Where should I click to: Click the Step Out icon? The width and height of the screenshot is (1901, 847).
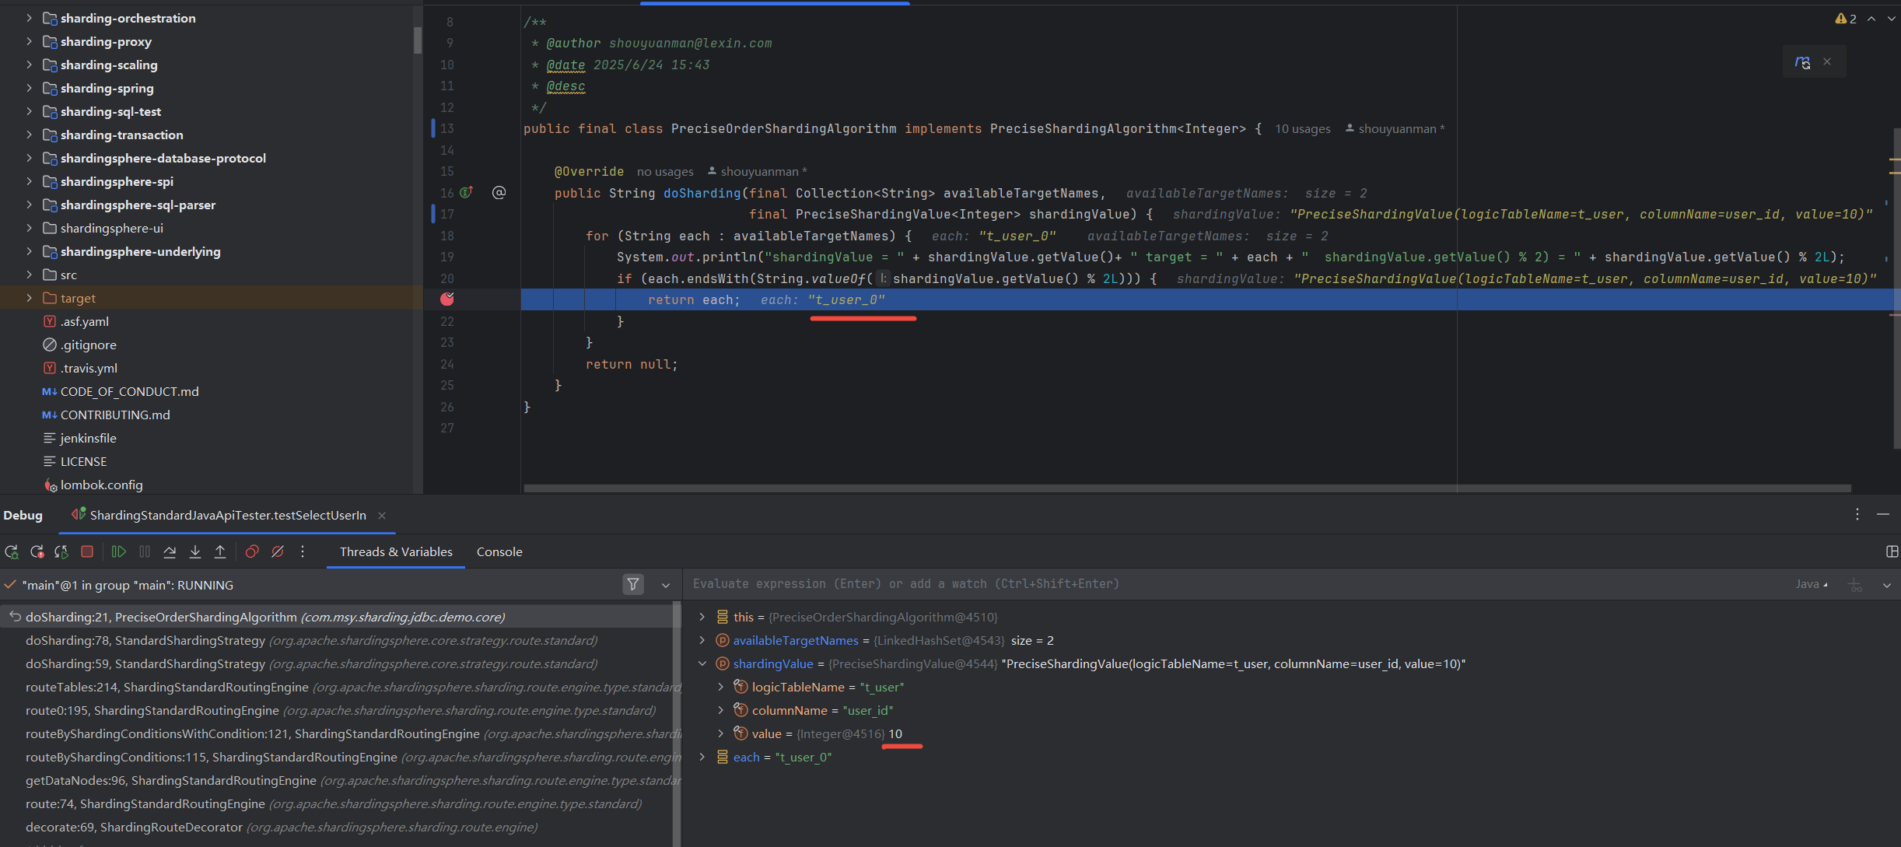220,551
